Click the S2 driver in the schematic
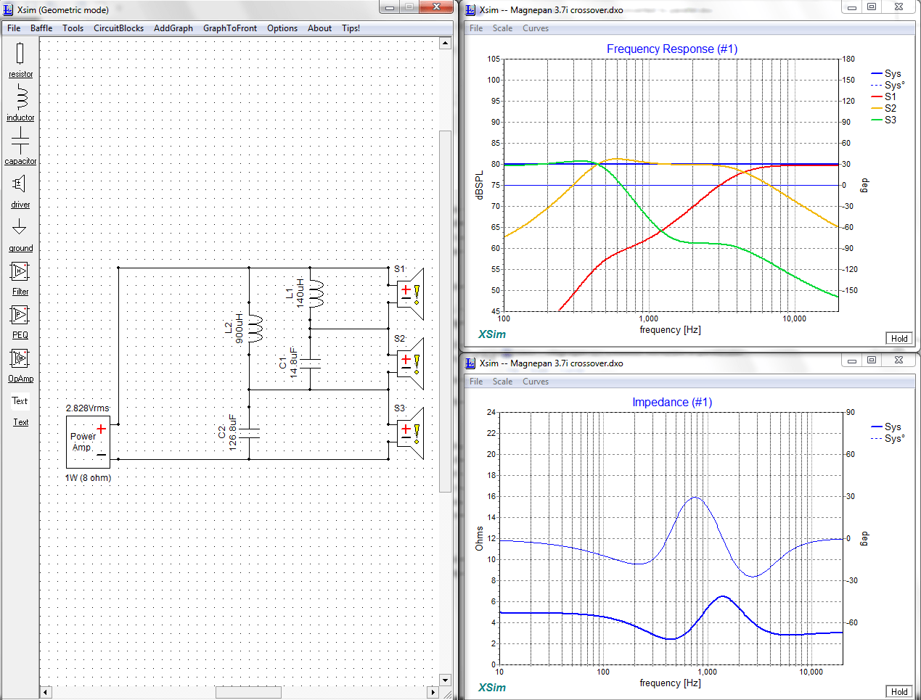 click(409, 363)
